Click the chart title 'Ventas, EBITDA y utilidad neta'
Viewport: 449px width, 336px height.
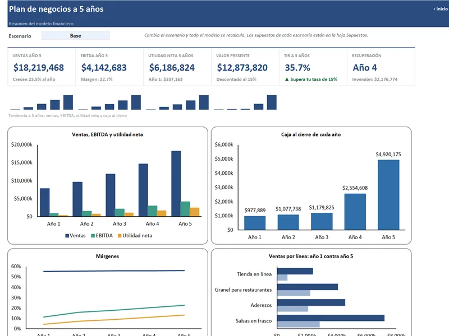(x=107, y=134)
